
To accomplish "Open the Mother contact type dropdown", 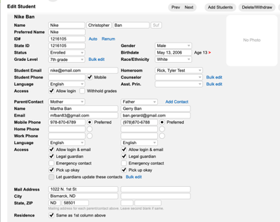I will tap(66, 101).
